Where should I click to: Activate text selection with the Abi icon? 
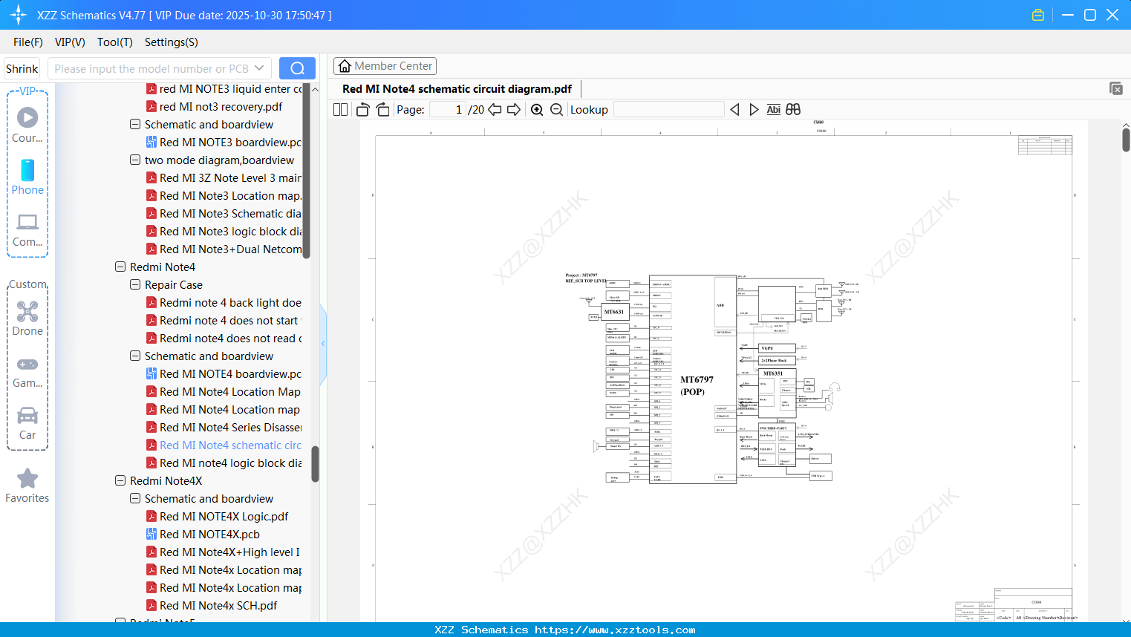775,109
